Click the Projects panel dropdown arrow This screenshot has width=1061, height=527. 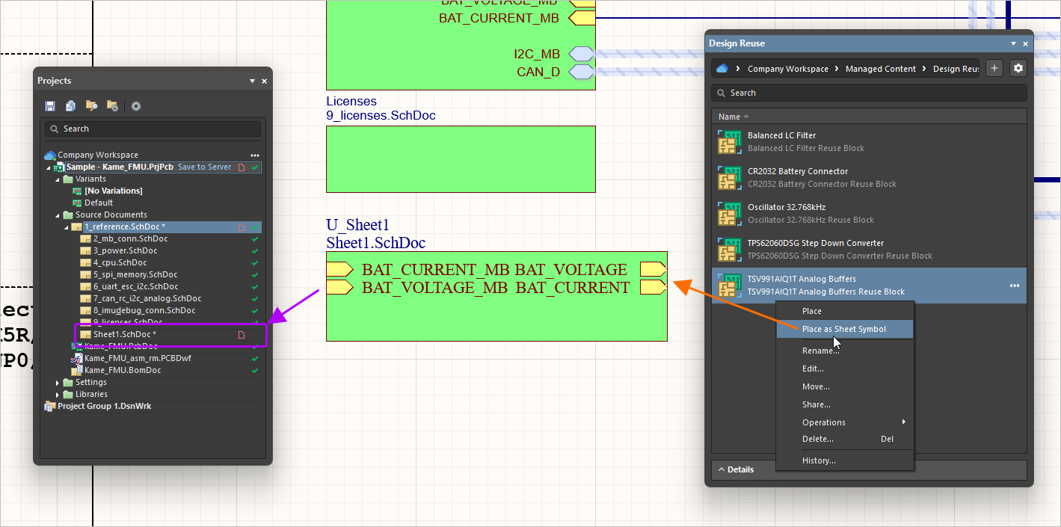tap(253, 81)
